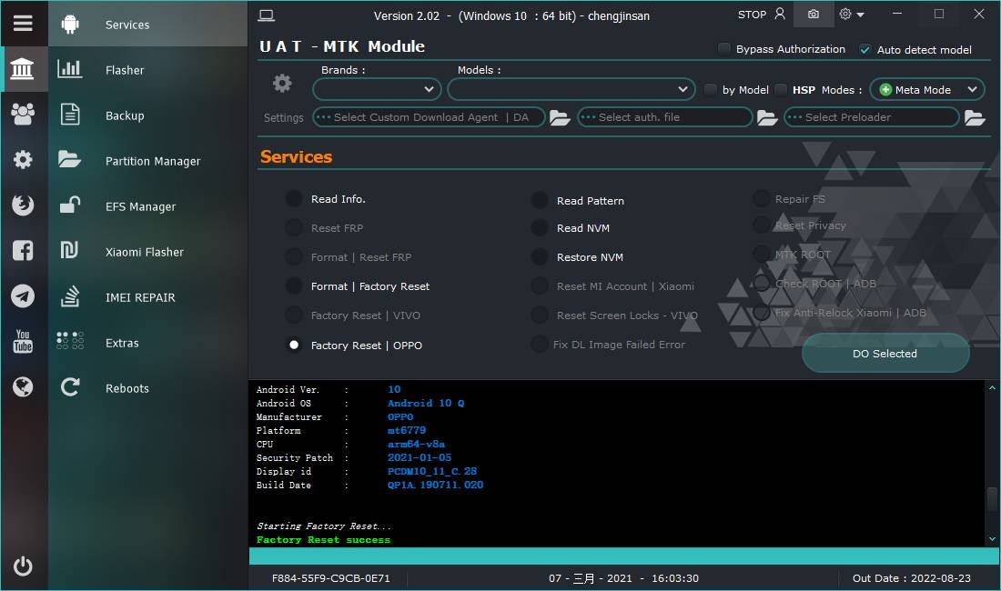
Task: Open the Partition Manager menu item
Action: pos(148,161)
